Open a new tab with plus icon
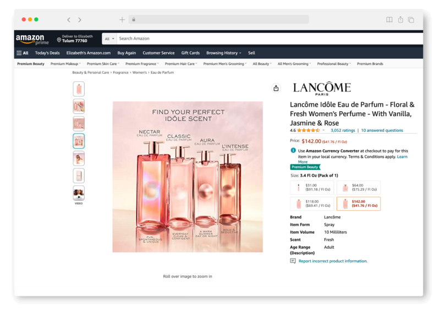This screenshot has height=313, width=440. coord(122,20)
